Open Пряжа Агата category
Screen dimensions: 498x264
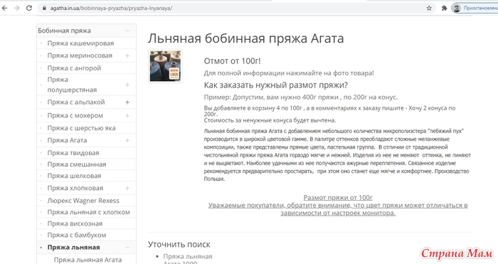(67, 140)
